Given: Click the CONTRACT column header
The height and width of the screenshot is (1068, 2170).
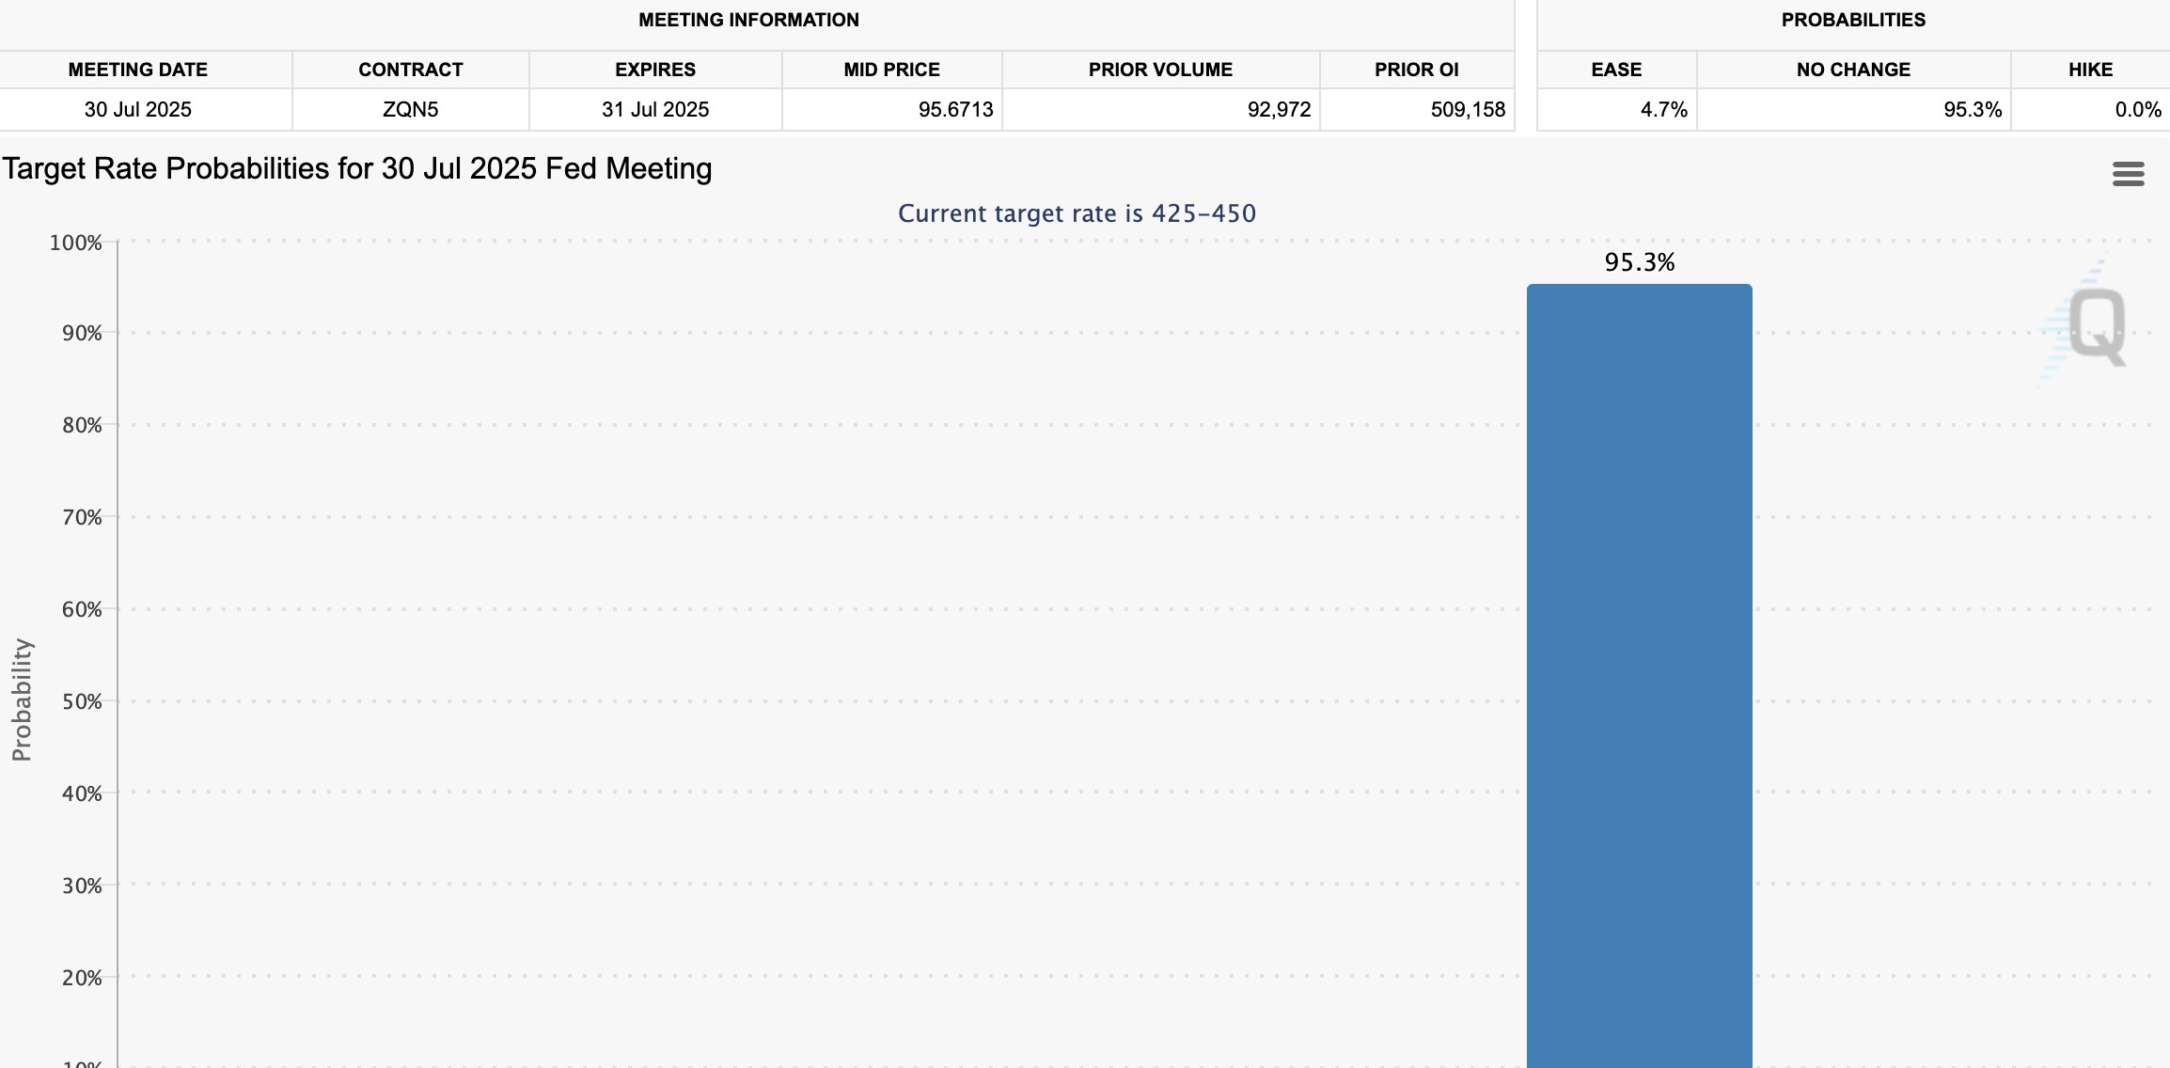Looking at the screenshot, I should click(410, 70).
